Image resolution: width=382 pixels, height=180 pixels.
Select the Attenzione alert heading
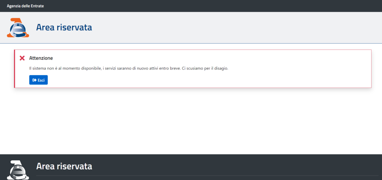[x=41, y=58]
